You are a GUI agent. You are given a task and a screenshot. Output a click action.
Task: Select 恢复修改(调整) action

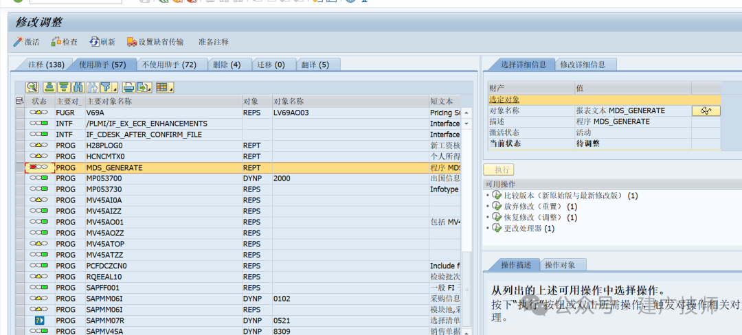click(535, 218)
